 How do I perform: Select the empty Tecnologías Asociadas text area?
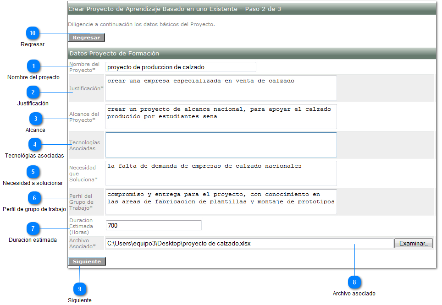pyautogui.click(x=221, y=145)
